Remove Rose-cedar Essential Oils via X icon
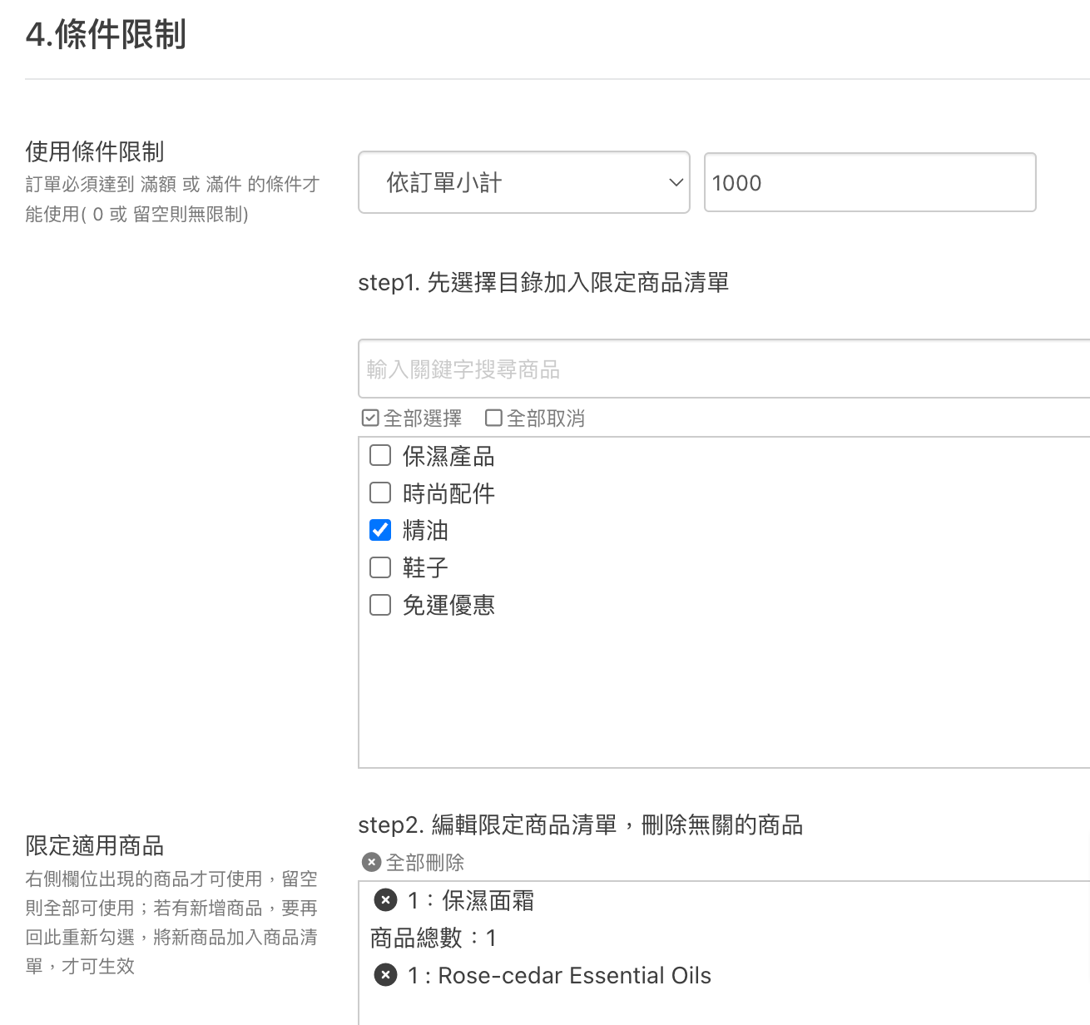Viewport: 1090px width, 1025px height. coord(385,975)
